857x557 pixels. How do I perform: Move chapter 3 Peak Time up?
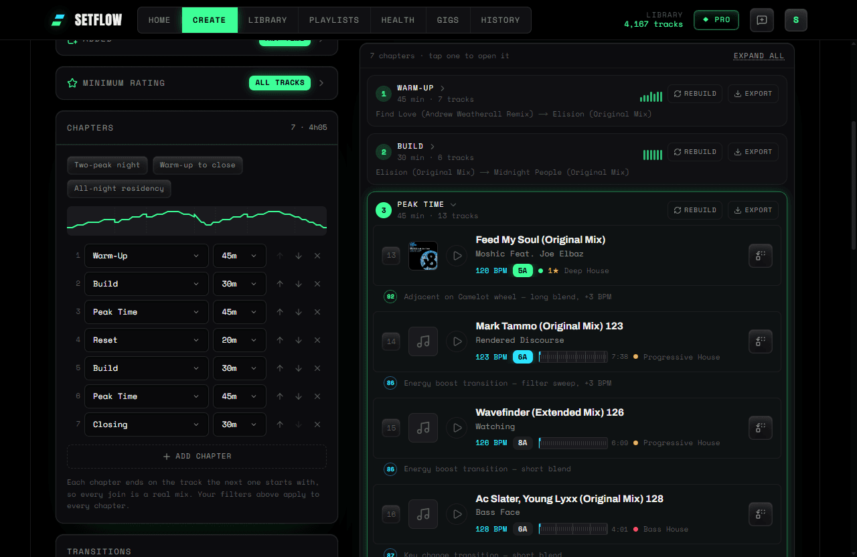(280, 312)
